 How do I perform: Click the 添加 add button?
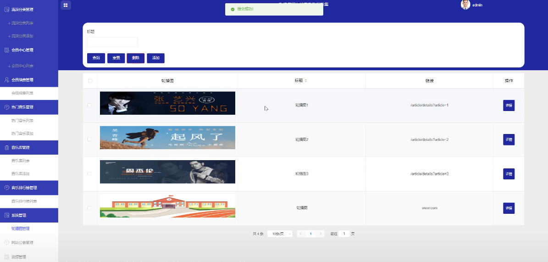click(x=156, y=58)
